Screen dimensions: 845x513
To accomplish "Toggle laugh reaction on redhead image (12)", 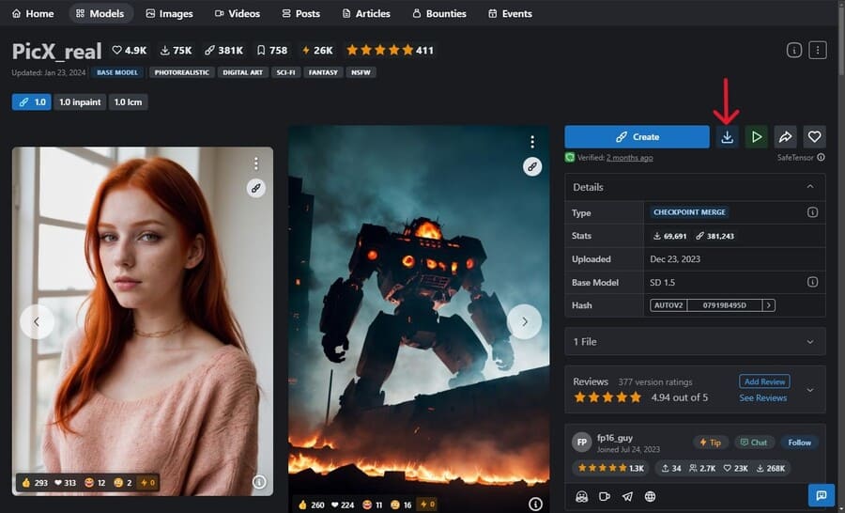I will [x=95, y=483].
